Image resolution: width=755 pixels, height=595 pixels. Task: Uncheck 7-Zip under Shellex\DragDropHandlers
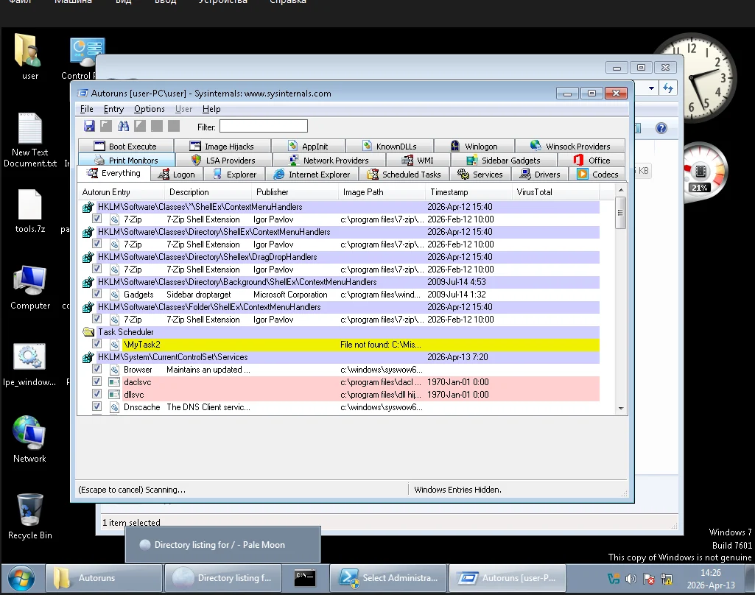click(96, 269)
